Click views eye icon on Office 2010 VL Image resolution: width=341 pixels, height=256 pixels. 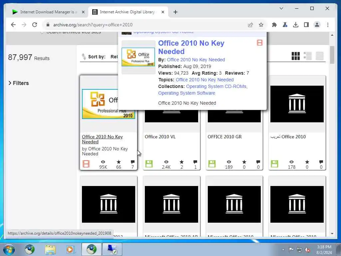(166, 162)
